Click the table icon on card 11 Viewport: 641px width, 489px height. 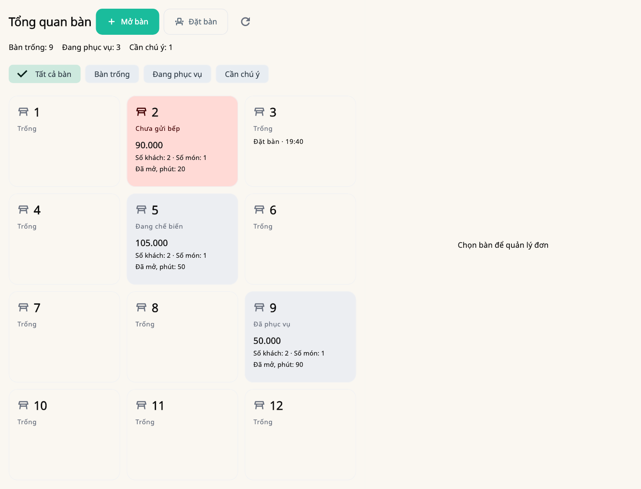(x=141, y=406)
